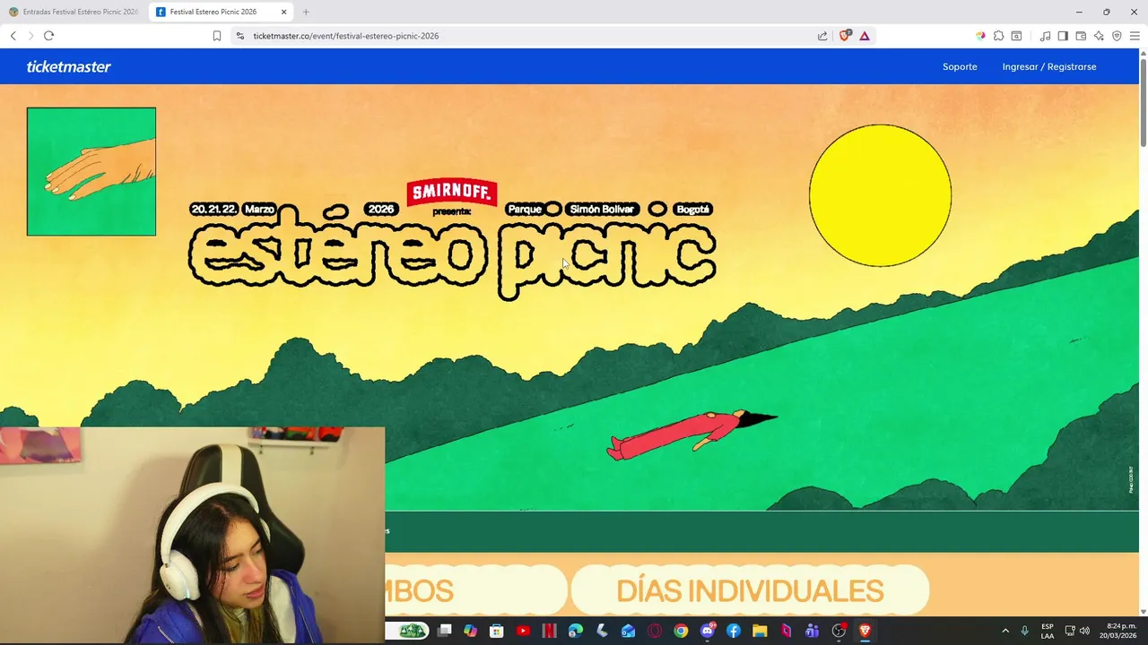Viewport: 1148px width, 645px height.
Task: Close the Festival Estereo Picnic 2026 tab
Action: 283,12
